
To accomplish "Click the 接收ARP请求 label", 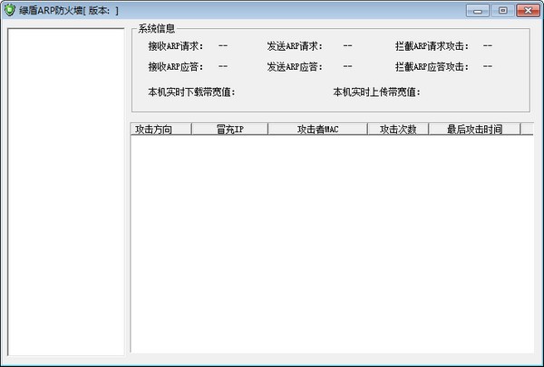I will point(177,45).
